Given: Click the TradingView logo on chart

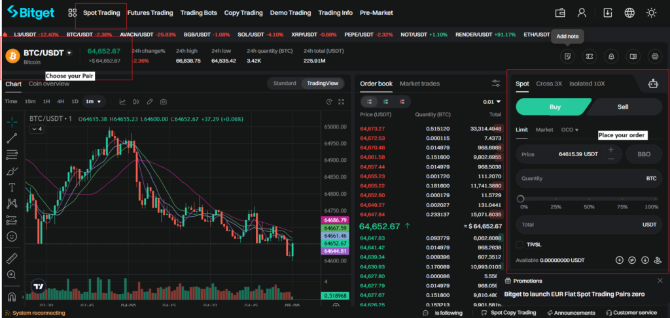Looking at the screenshot, I should point(39,287).
